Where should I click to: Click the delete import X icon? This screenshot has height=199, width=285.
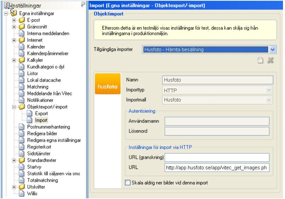pos(270,60)
